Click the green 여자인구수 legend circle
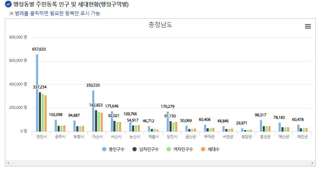 [x=169, y=149]
